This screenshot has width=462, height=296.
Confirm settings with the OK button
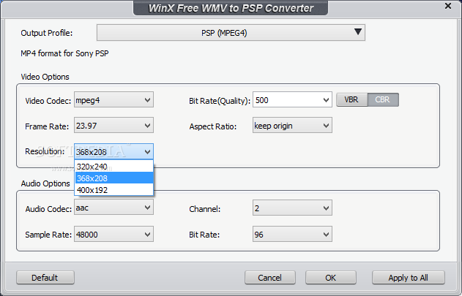331,278
